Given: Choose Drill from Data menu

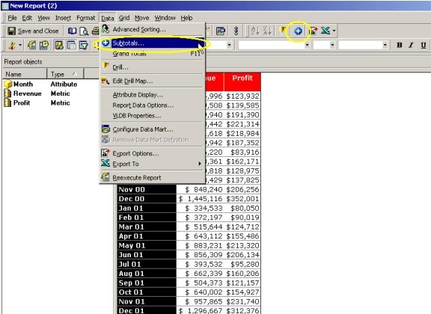Looking at the screenshot, I should tap(152, 67).
